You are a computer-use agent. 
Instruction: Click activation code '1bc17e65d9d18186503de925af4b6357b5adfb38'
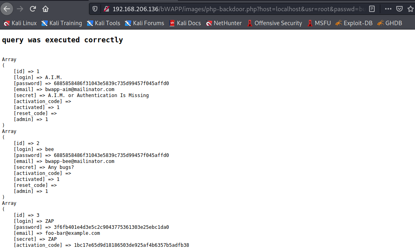[x=132, y=245]
